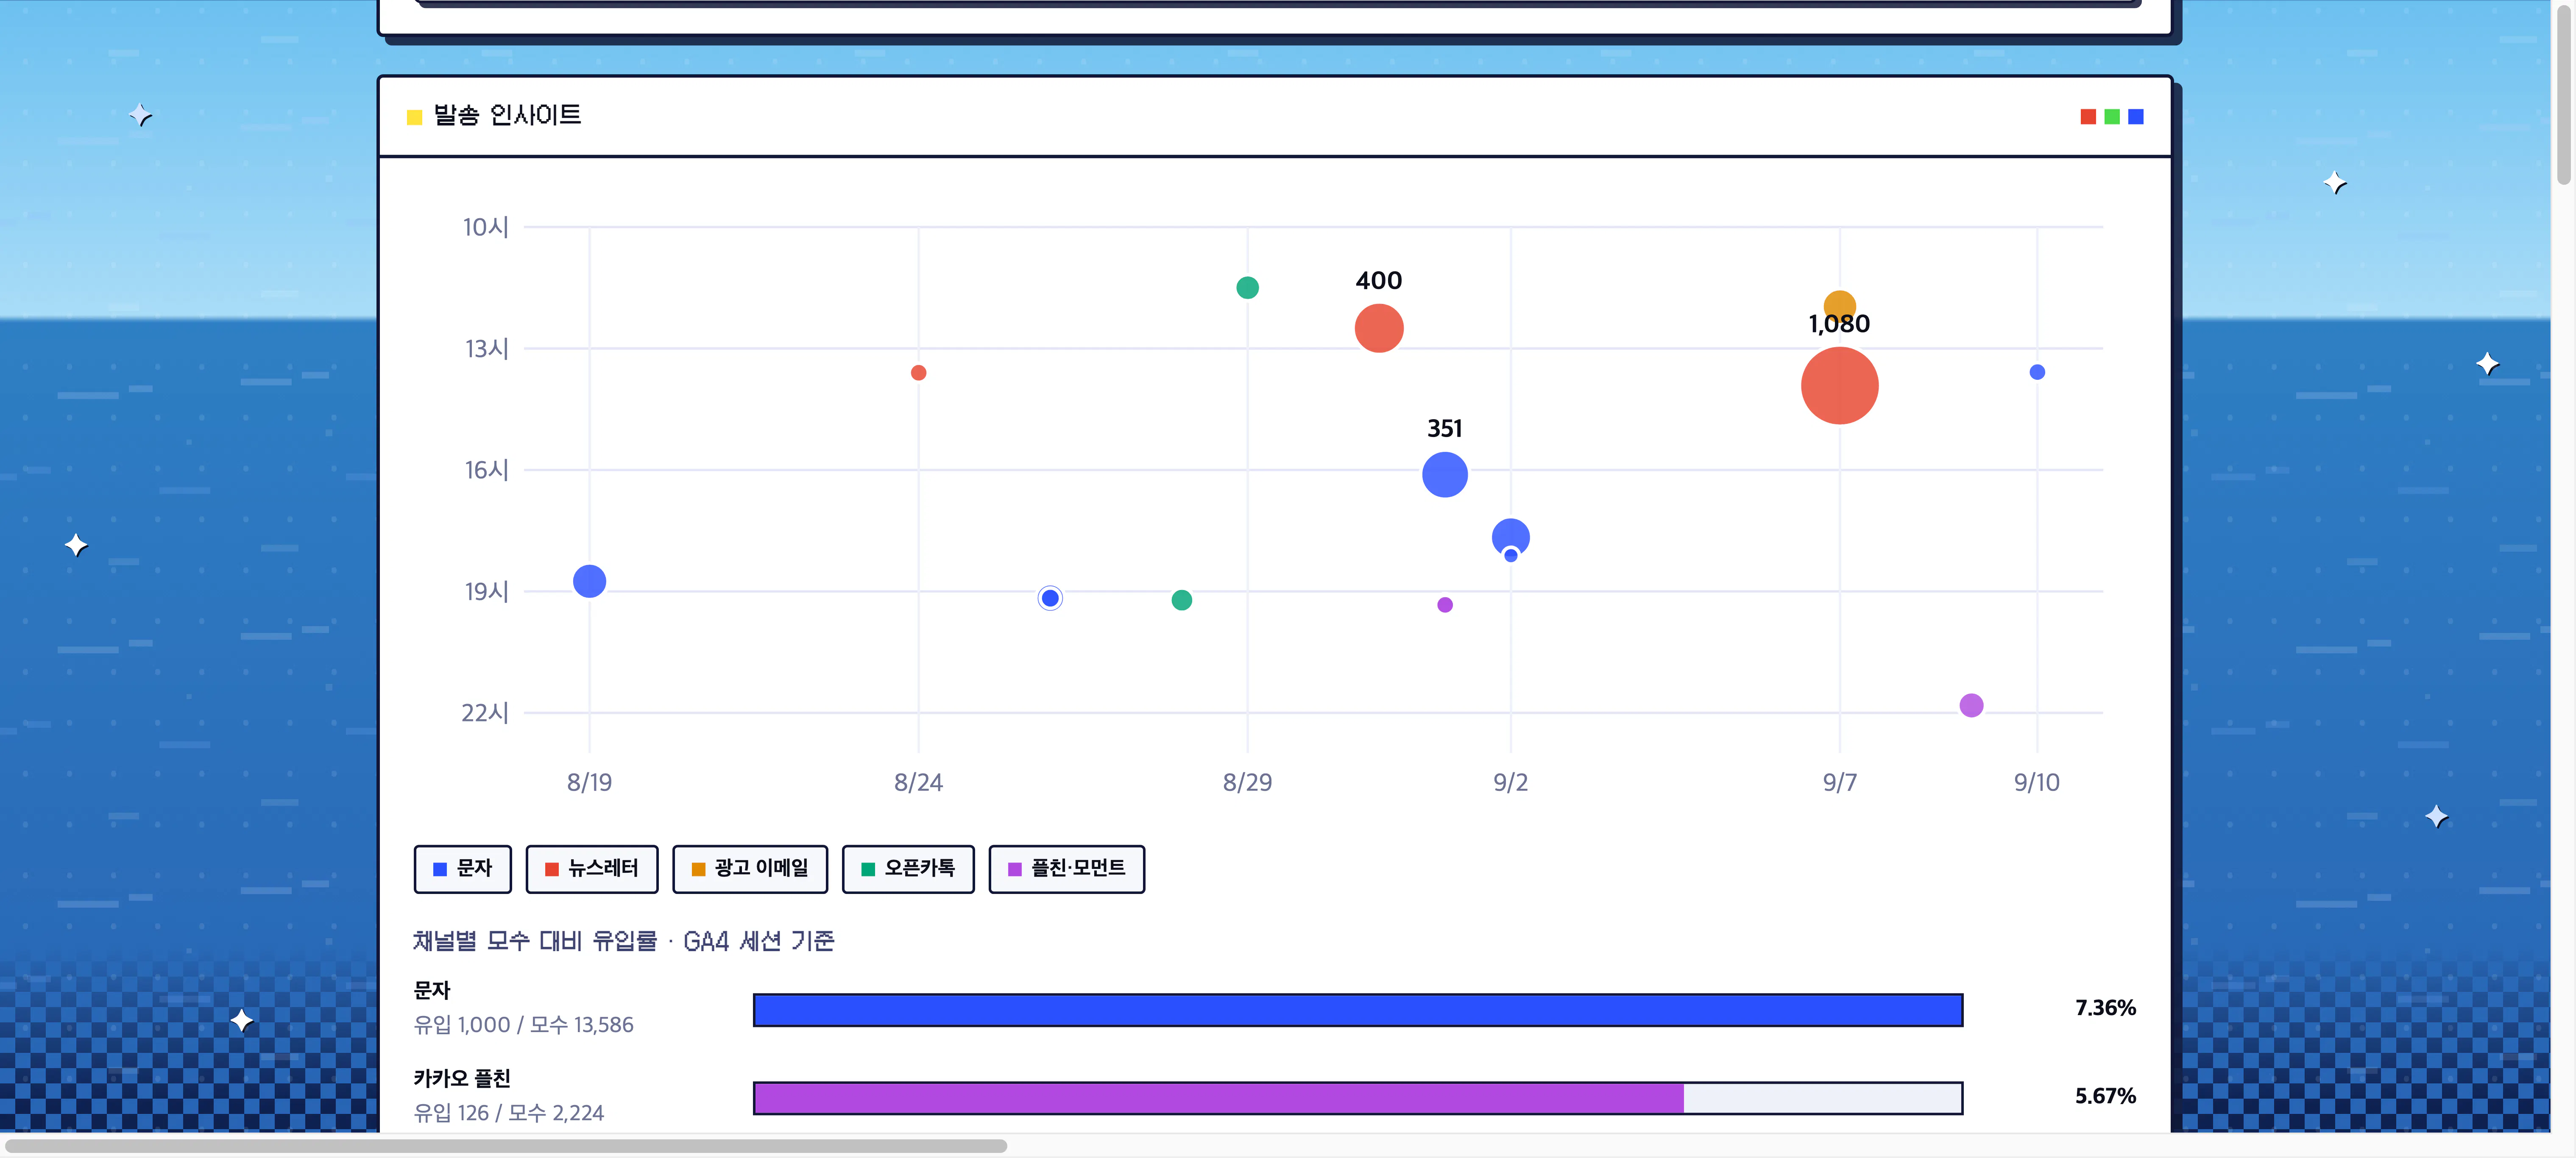Click the outlined blue bubble near 19시
The image size is (2576, 1158).
pyautogui.click(x=1050, y=598)
